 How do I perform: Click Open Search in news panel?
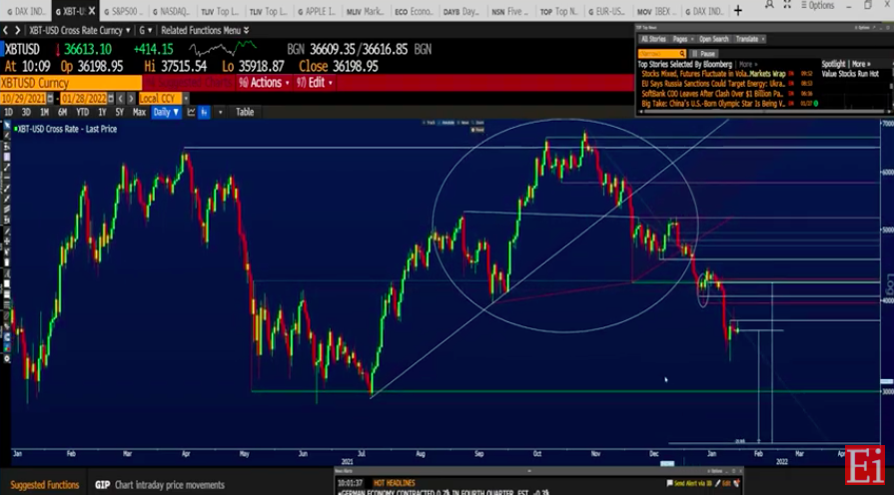click(x=714, y=39)
